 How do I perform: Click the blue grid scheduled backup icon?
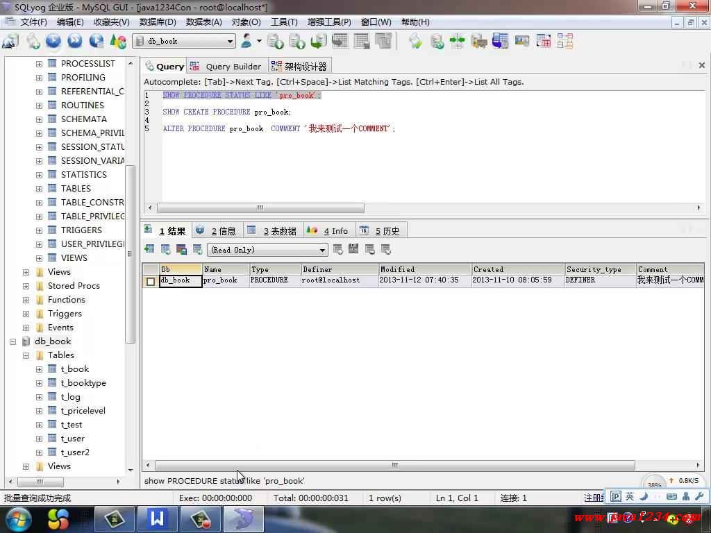coord(500,41)
